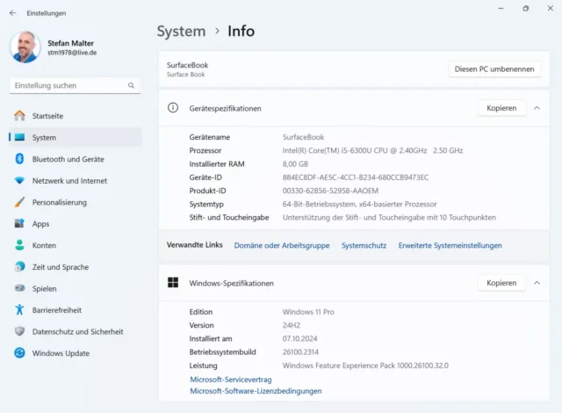
Task: Select Spielen in the sidebar menu
Action: click(44, 288)
